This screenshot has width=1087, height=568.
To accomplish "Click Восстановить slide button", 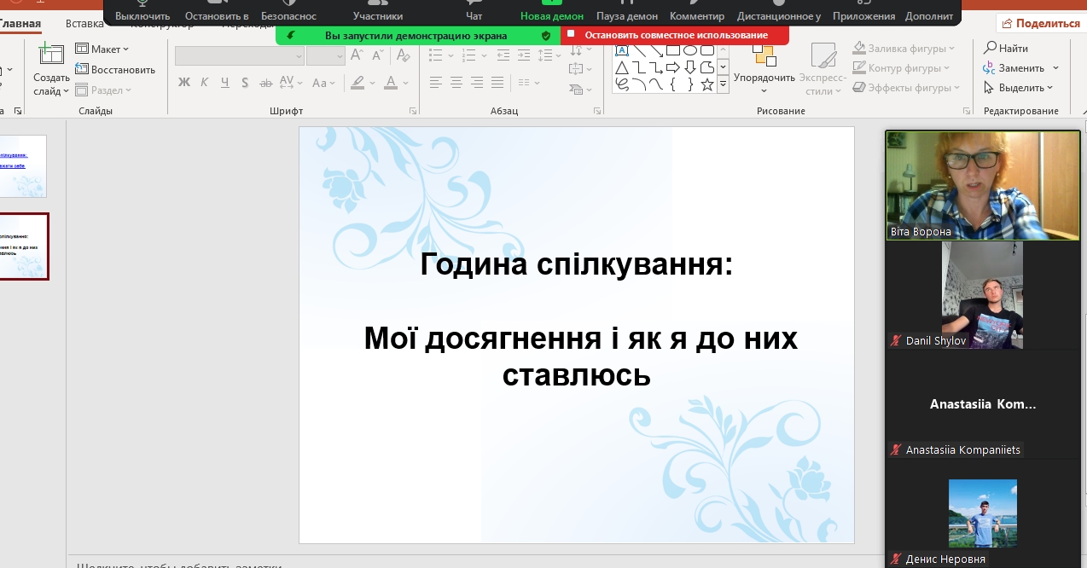I will coord(115,70).
